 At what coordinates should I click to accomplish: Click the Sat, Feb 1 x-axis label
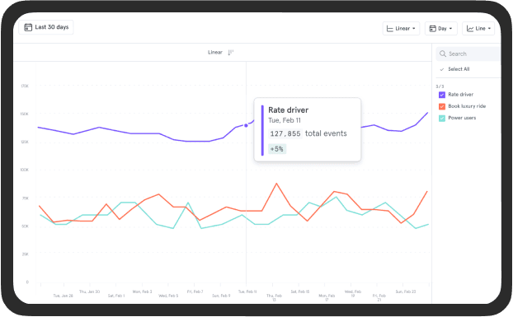click(116, 296)
